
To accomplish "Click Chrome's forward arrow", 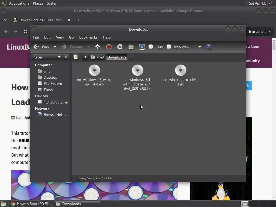I will coord(16,32).
